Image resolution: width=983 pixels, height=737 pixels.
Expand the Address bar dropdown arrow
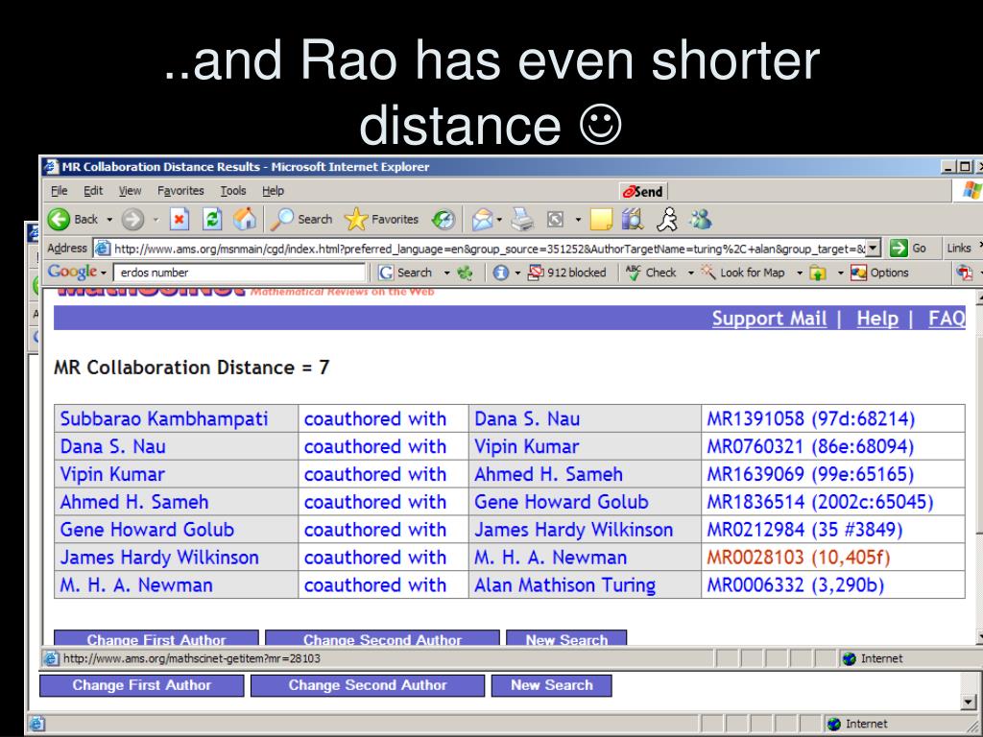874,249
